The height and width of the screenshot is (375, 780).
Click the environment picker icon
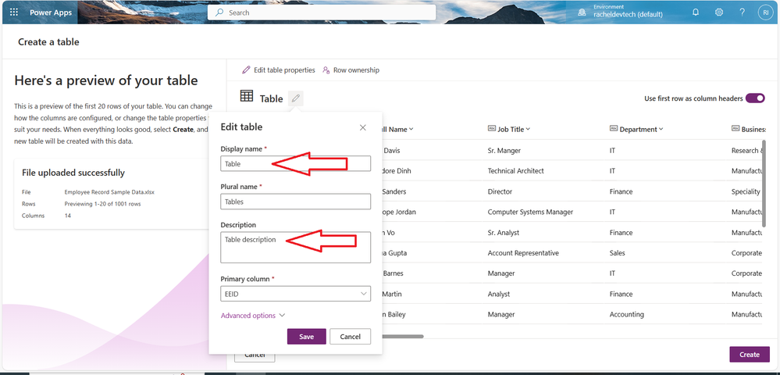[582, 12]
